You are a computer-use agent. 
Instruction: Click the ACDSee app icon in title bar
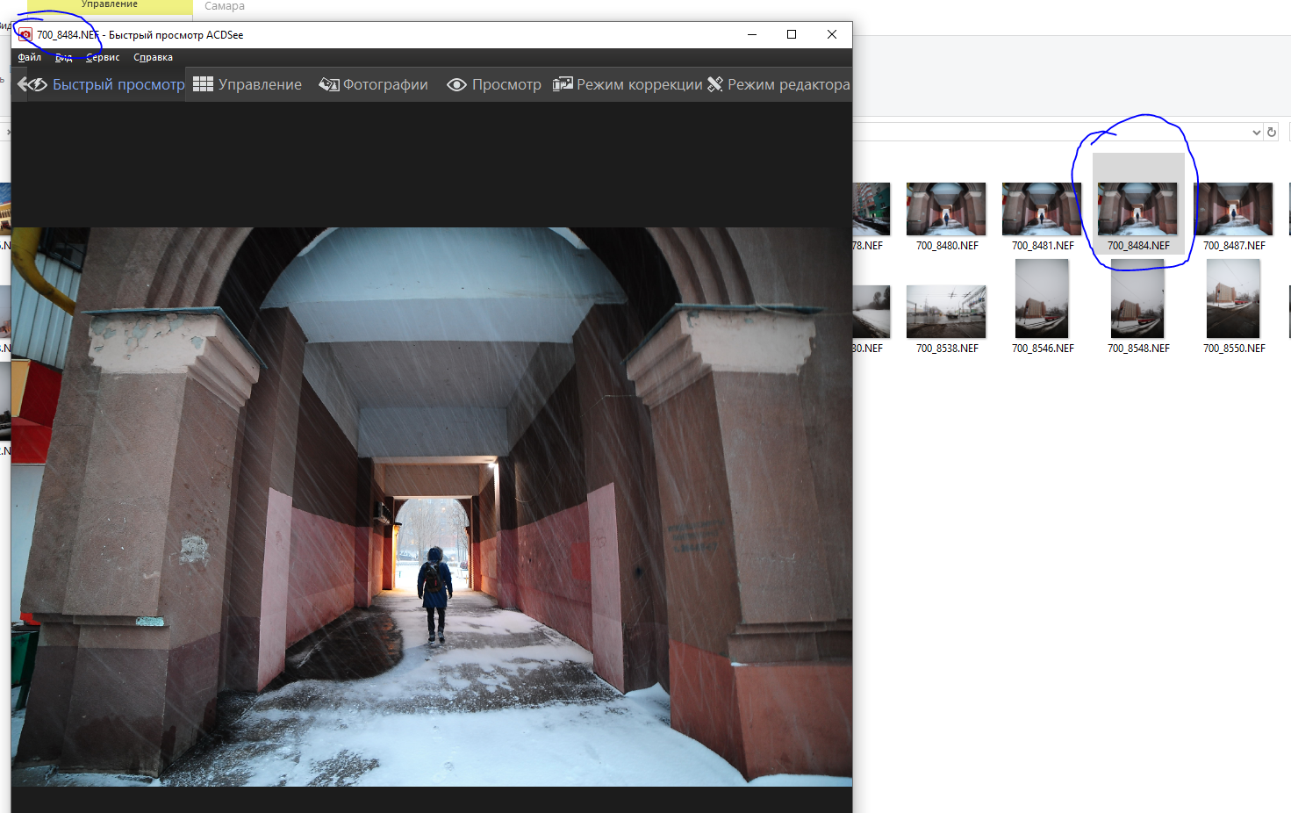coord(25,35)
